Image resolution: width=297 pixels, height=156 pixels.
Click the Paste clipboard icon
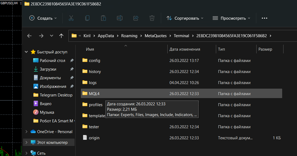(x=103, y=18)
